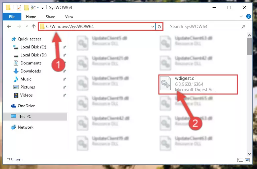Toggle pin for Local Disk (C:)
The width and height of the screenshot is (257, 169).
[65, 47]
